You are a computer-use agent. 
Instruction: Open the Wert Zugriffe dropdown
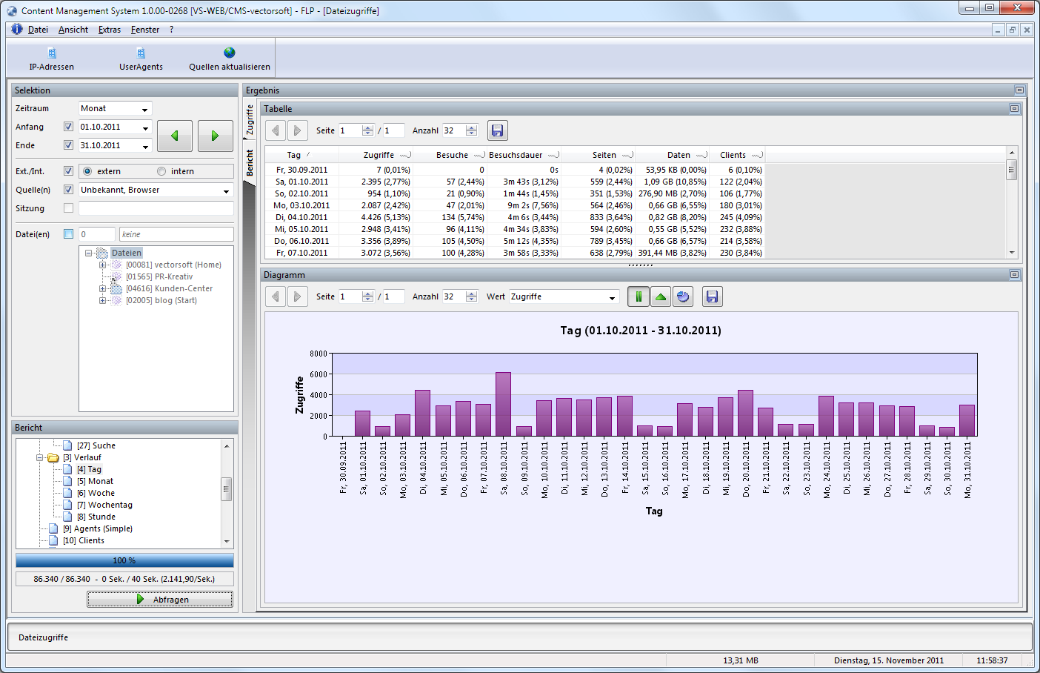pos(612,297)
